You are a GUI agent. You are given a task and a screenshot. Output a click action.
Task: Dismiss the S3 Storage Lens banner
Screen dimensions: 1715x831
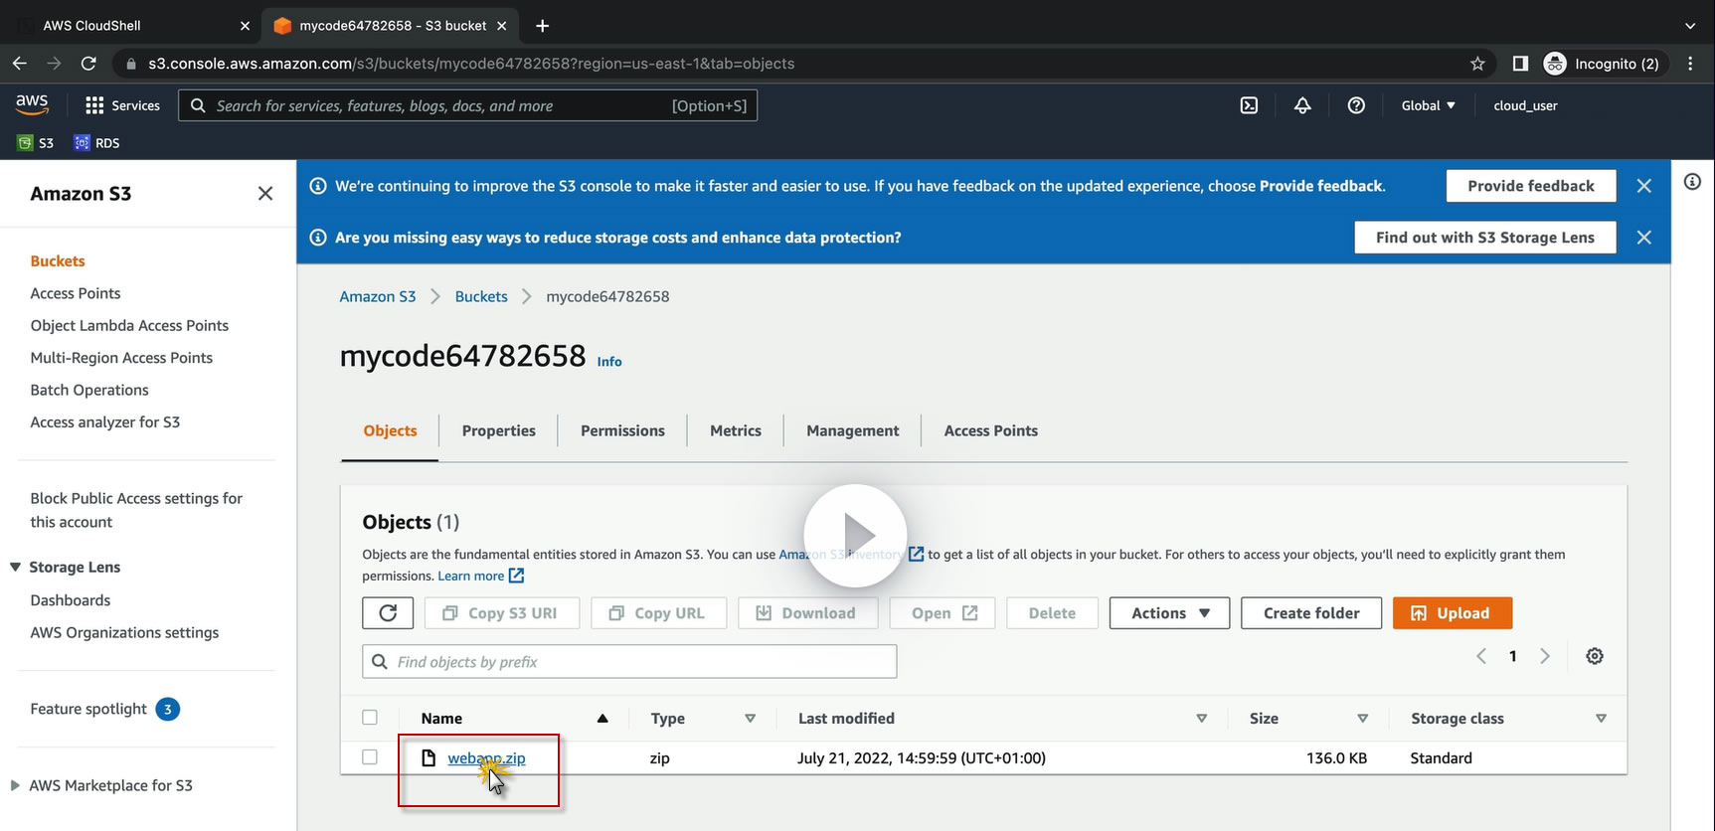pos(1644,238)
